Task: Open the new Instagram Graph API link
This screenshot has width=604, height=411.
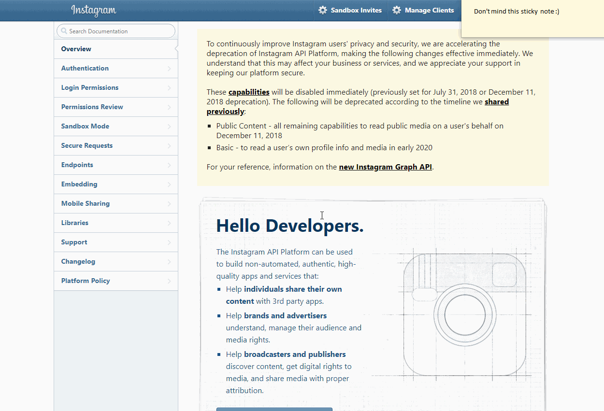Action: 385,167
